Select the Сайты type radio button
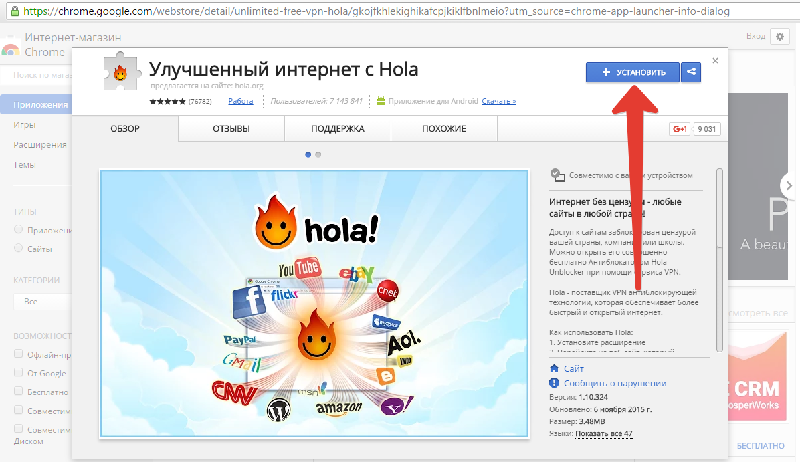Viewport: 800px width, 462px height. (18, 248)
